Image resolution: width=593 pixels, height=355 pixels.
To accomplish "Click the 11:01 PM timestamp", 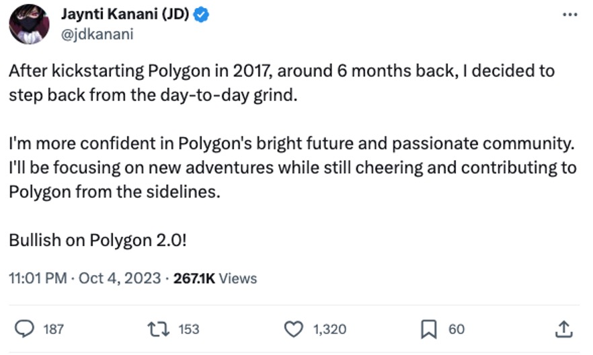I will pos(38,278).
